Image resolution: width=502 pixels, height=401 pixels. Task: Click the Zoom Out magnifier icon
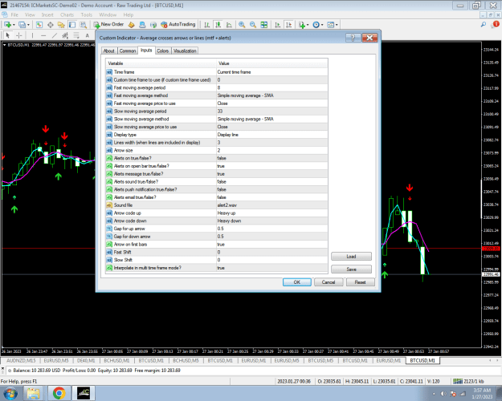tap(253, 25)
